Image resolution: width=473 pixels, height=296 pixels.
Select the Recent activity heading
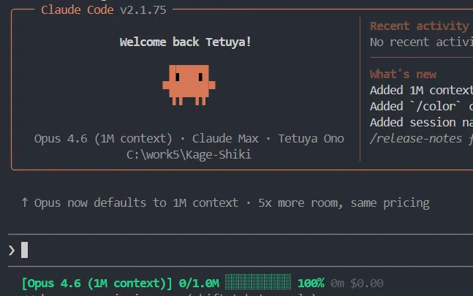[420, 26]
